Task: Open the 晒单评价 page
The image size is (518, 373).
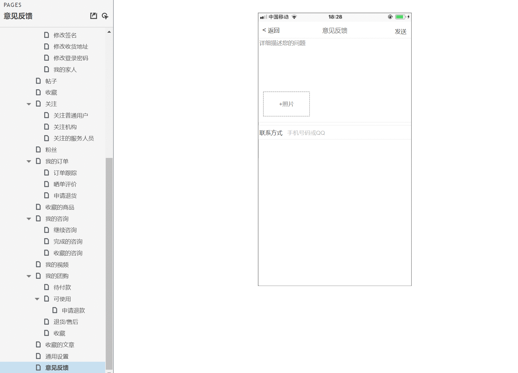Action: (x=65, y=184)
